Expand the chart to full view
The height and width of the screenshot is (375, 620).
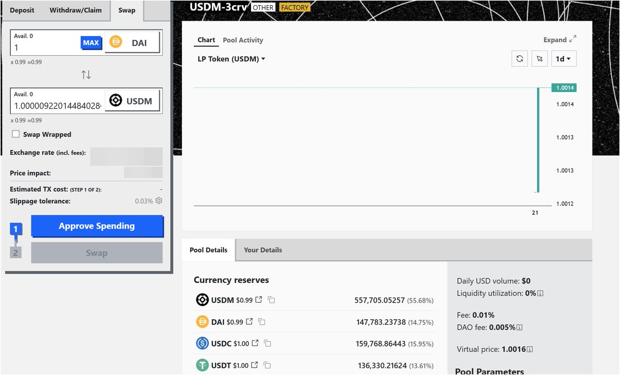coord(560,40)
